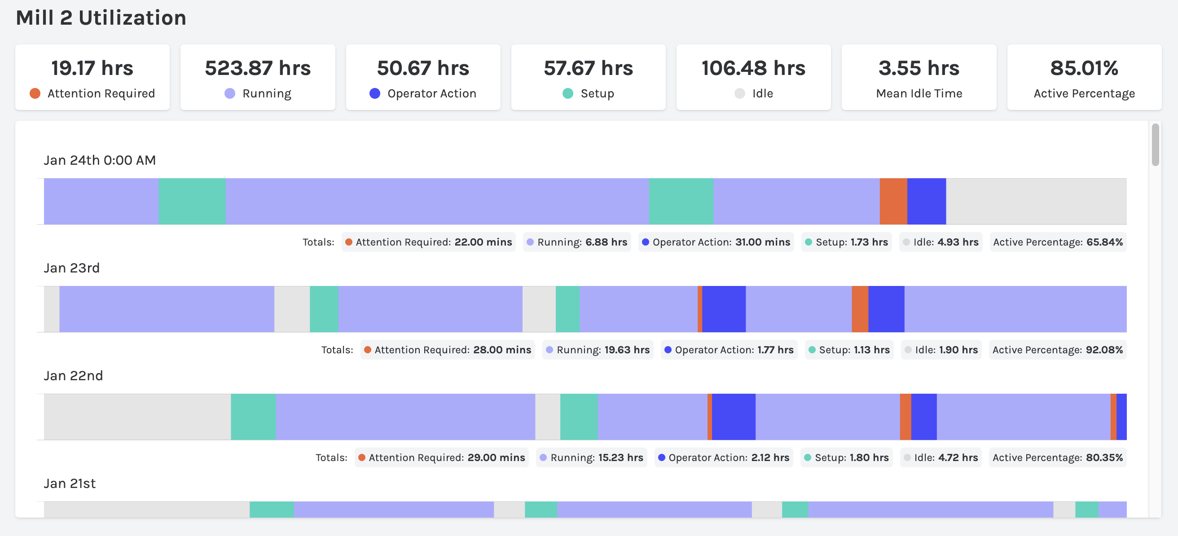Open the 85.01% Active Percentage card

[x=1084, y=77]
